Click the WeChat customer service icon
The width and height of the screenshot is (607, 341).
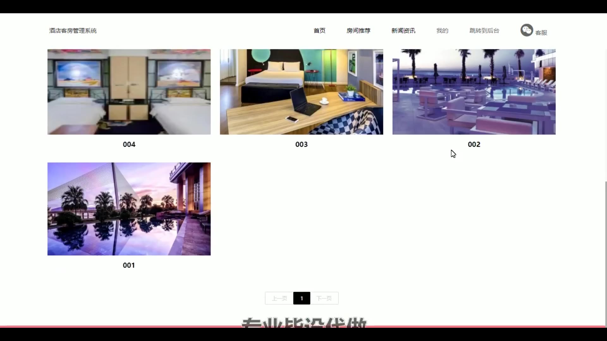coord(526,30)
